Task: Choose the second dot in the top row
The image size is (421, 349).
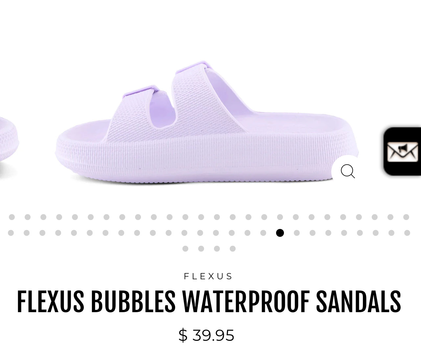Action: coord(28,217)
